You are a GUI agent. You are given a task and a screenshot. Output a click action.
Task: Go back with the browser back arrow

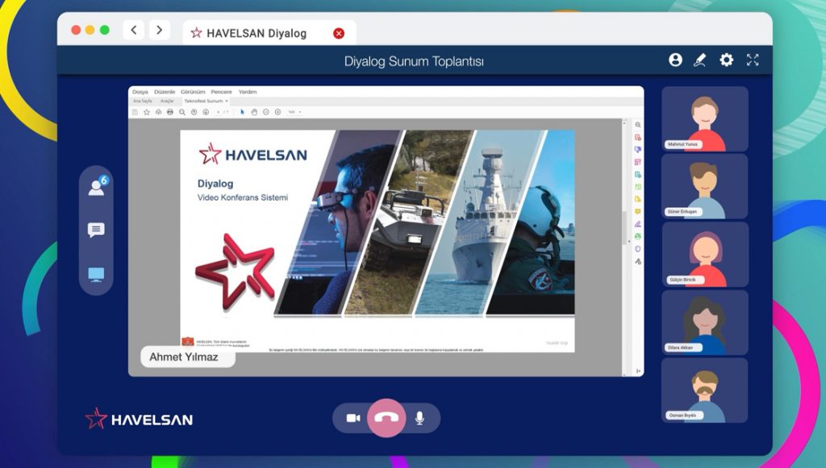[x=134, y=31]
